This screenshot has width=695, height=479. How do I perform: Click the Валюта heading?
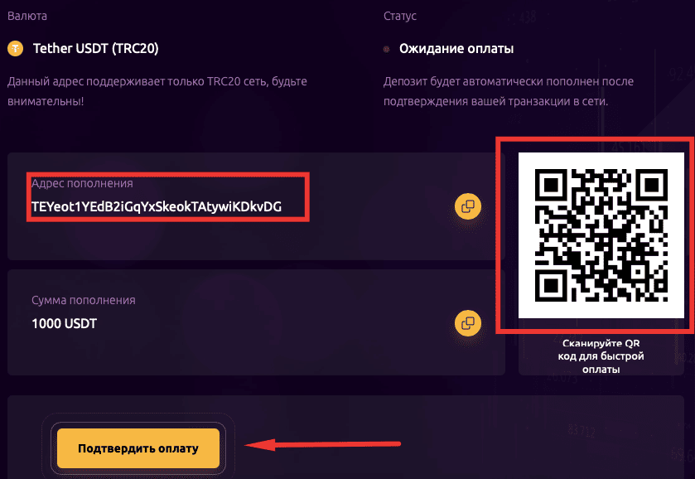27,16
